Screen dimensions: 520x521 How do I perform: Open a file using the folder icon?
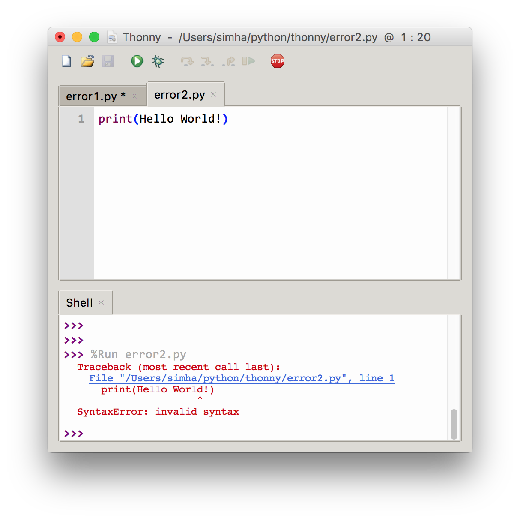(x=87, y=61)
